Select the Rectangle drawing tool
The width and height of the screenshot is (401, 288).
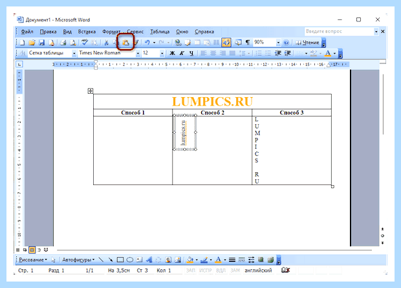(120, 260)
